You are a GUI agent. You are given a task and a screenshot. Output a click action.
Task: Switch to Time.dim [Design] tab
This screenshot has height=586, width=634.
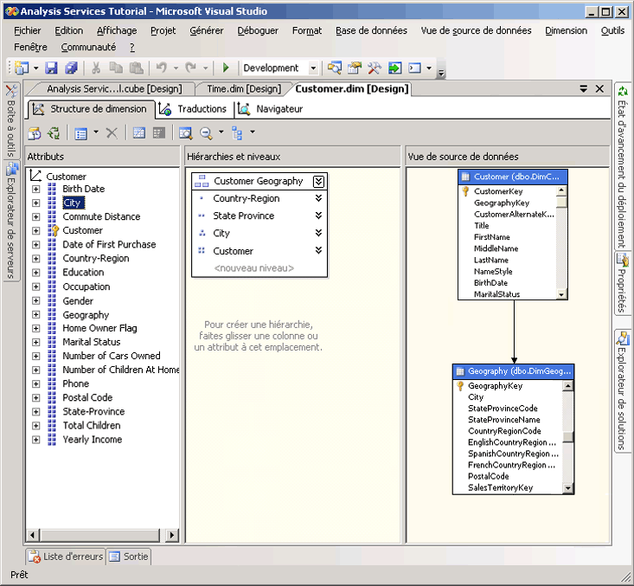coord(244,88)
